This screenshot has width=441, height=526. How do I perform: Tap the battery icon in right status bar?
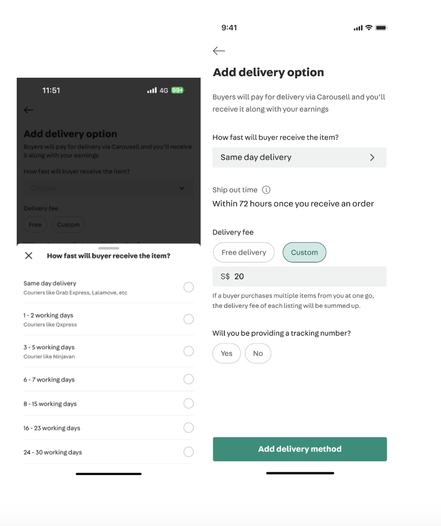click(381, 28)
